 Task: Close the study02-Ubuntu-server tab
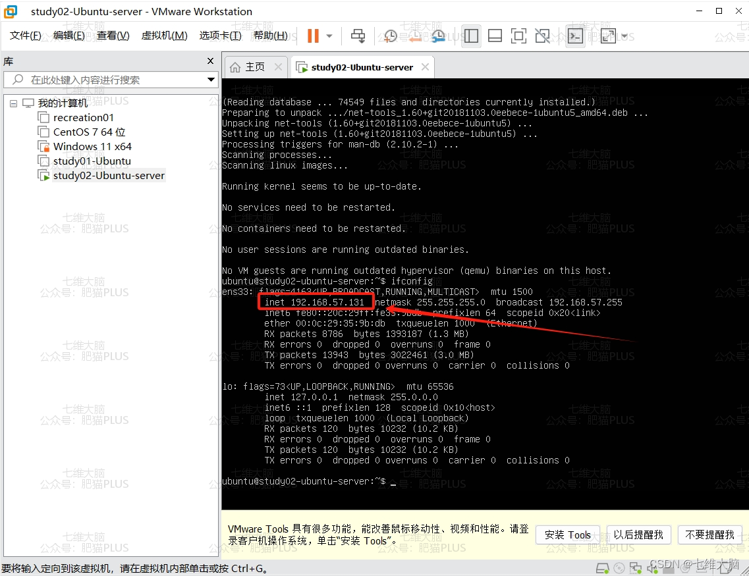click(x=425, y=67)
